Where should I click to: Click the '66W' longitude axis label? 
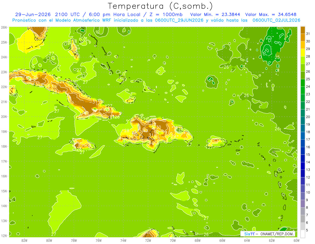(x=222, y=240)
